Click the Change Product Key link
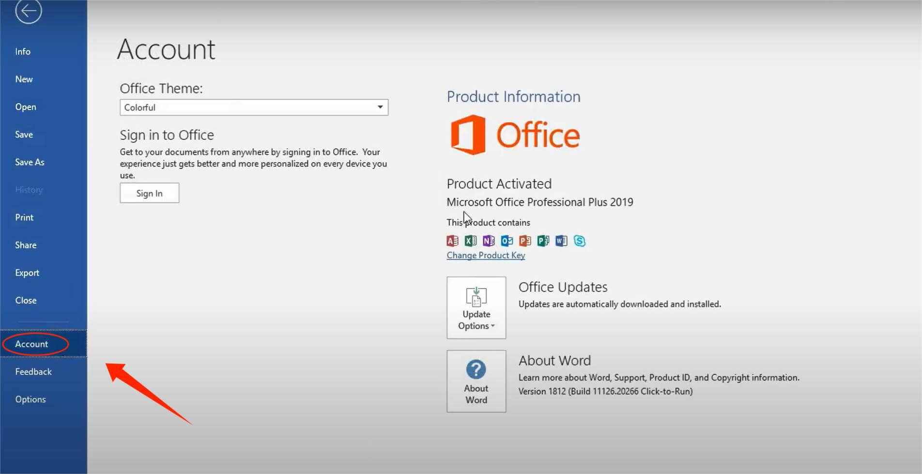Image resolution: width=922 pixels, height=474 pixels. pos(485,255)
